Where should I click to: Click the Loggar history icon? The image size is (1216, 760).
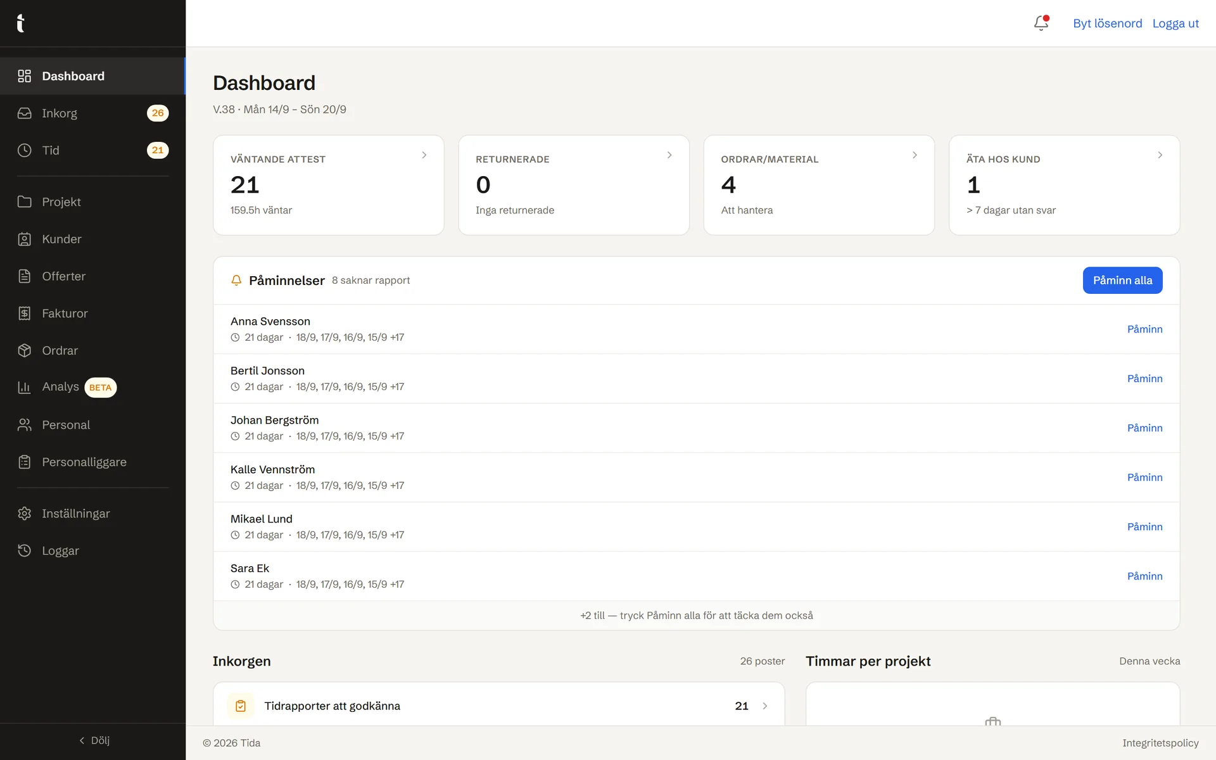point(24,550)
